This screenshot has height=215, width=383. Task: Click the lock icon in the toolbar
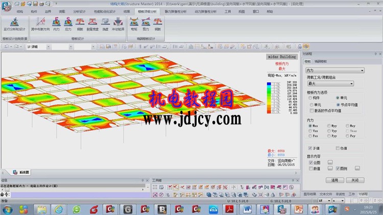tap(300, 46)
